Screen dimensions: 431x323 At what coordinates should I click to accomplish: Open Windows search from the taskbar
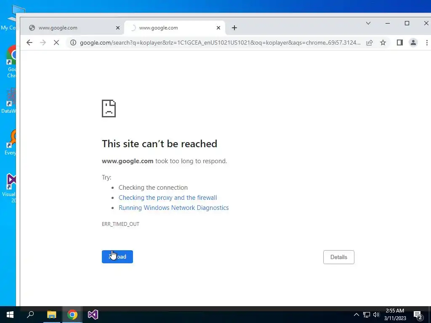pyautogui.click(x=30, y=315)
